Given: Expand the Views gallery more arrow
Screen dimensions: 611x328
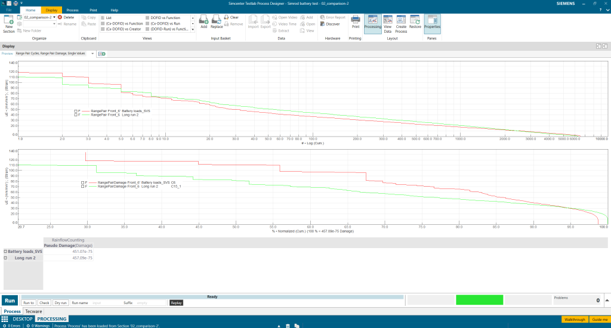Looking at the screenshot, I should [193, 29].
